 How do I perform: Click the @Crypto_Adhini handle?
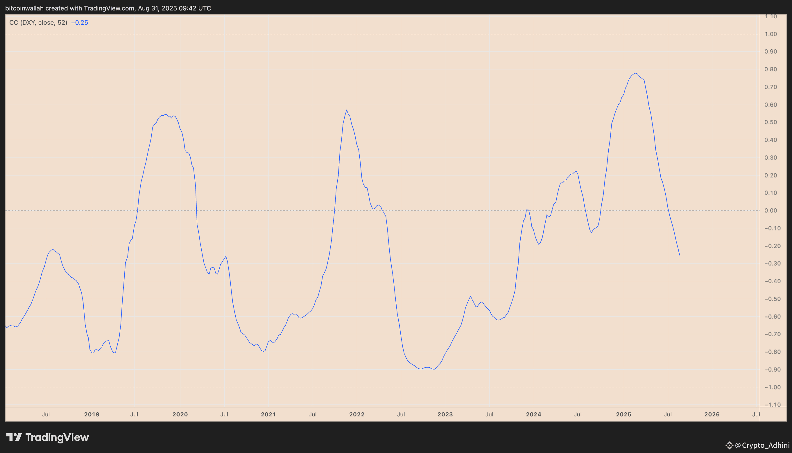point(762,445)
